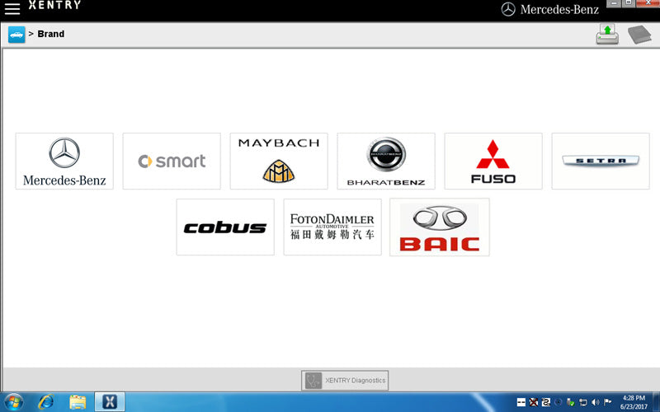Click the XENTRY Diagnostics button

(345, 380)
